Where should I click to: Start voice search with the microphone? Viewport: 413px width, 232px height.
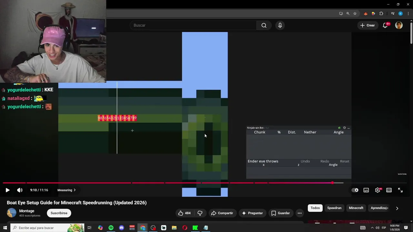[280, 25]
